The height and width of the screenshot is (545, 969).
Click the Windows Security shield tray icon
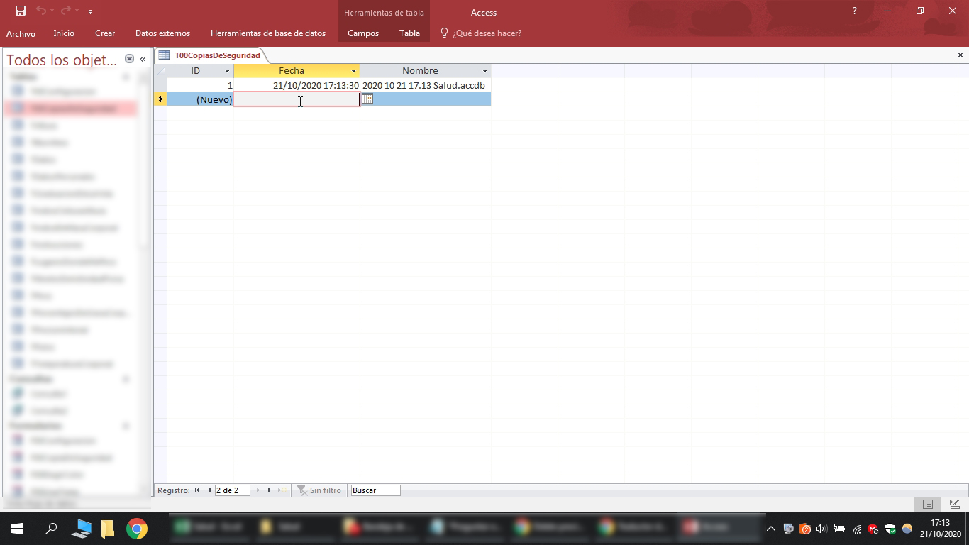(891, 529)
